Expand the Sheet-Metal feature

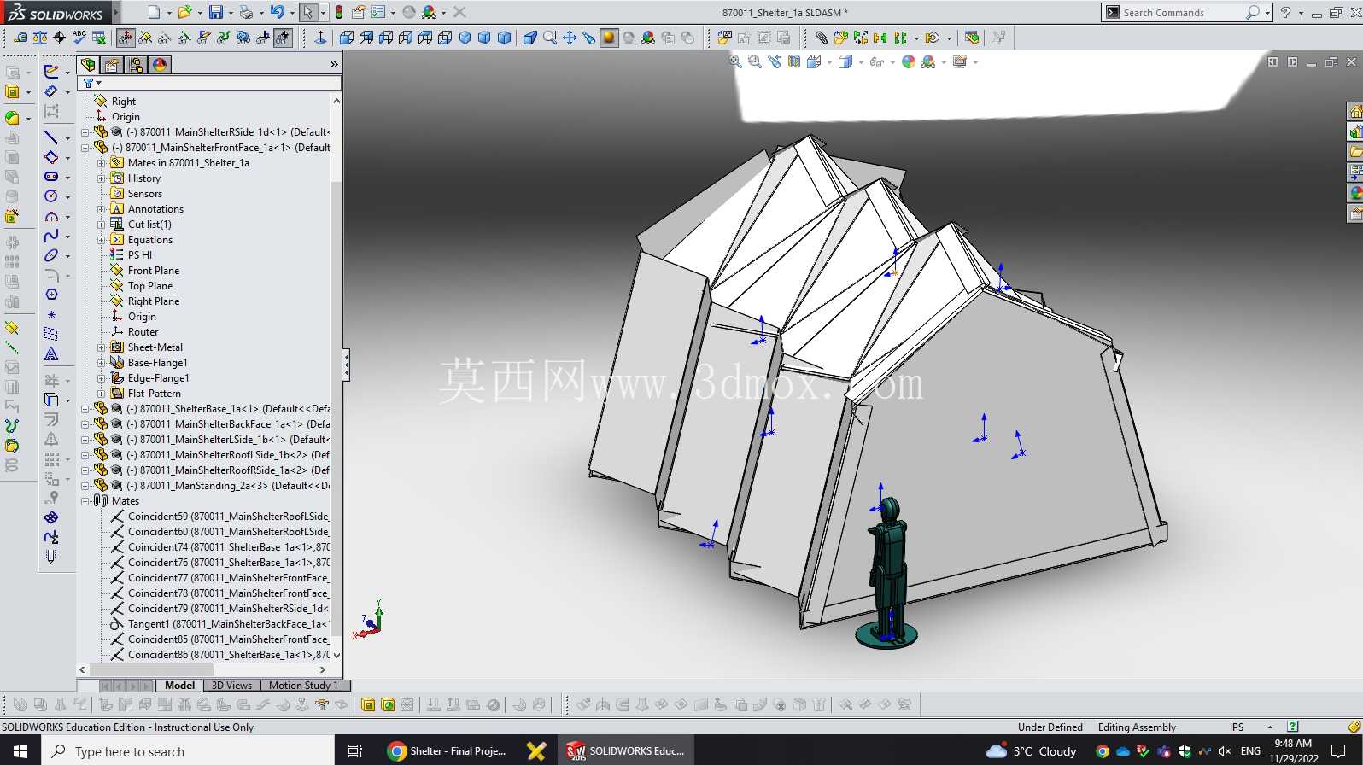(x=102, y=347)
